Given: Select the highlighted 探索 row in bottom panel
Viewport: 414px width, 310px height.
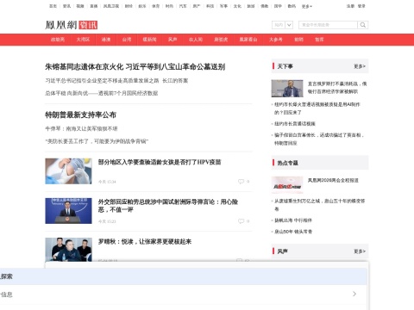Looking at the screenshot, I should tap(184, 276).
